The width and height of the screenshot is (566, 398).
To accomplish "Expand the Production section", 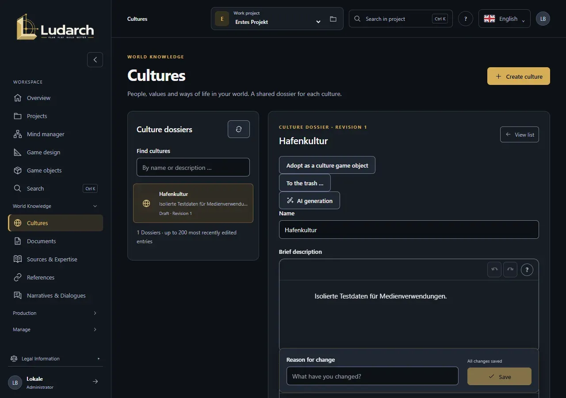I will [55, 313].
